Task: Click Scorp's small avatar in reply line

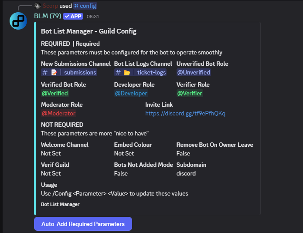Action: pos(37,6)
